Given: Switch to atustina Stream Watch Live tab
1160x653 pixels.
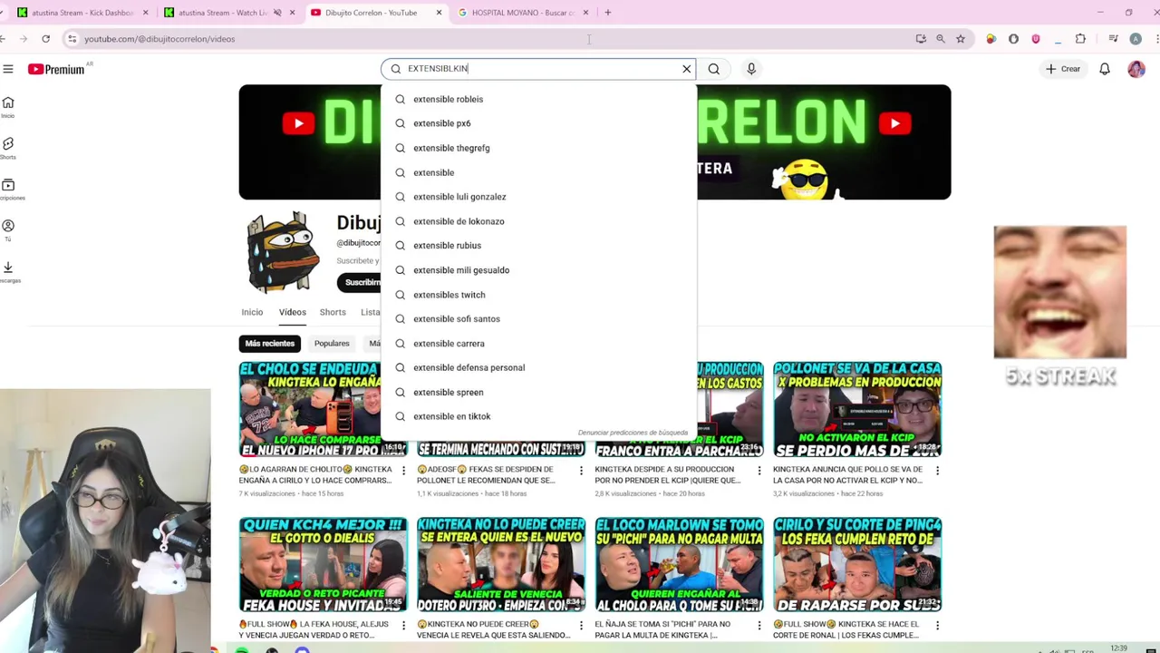Looking at the screenshot, I should (224, 13).
